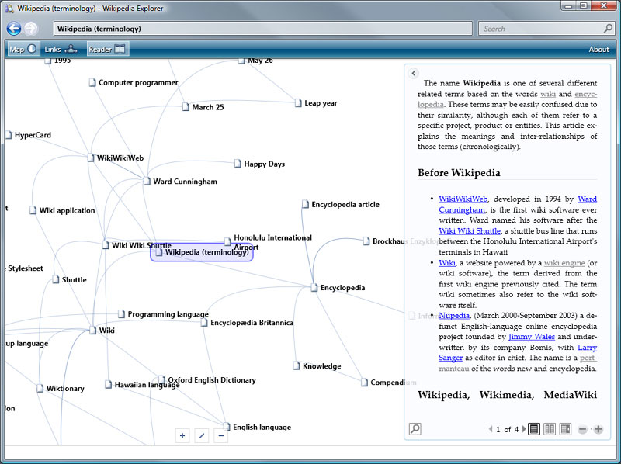Click the About link
Viewport: 621px width, 464px height.
click(x=598, y=49)
